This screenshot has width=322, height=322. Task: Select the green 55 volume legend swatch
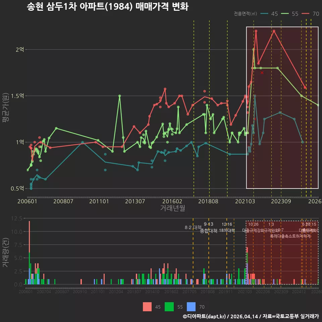169,307
